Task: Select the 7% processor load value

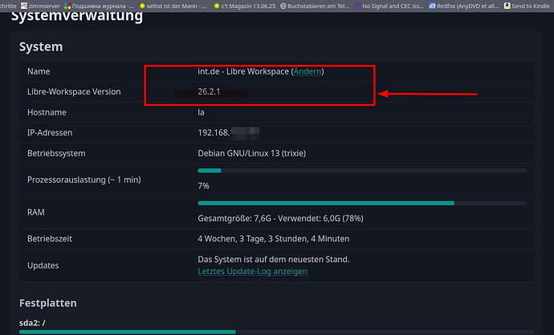Action: 203,186
